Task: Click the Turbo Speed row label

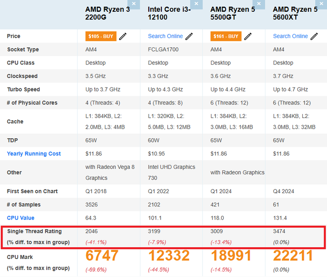Action: pyautogui.click(x=23, y=90)
